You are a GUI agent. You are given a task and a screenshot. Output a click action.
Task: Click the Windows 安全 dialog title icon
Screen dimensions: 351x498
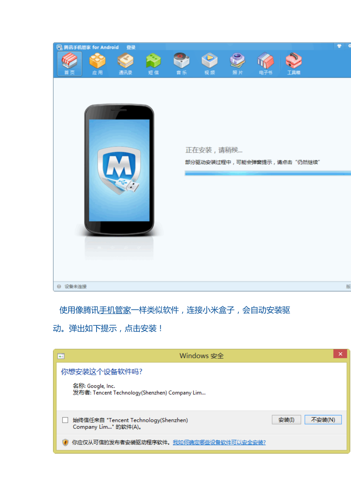point(61,356)
